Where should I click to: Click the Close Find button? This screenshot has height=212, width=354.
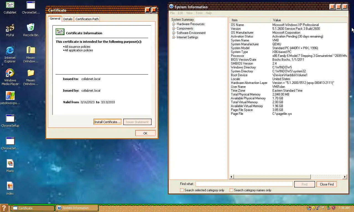(327, 184)
